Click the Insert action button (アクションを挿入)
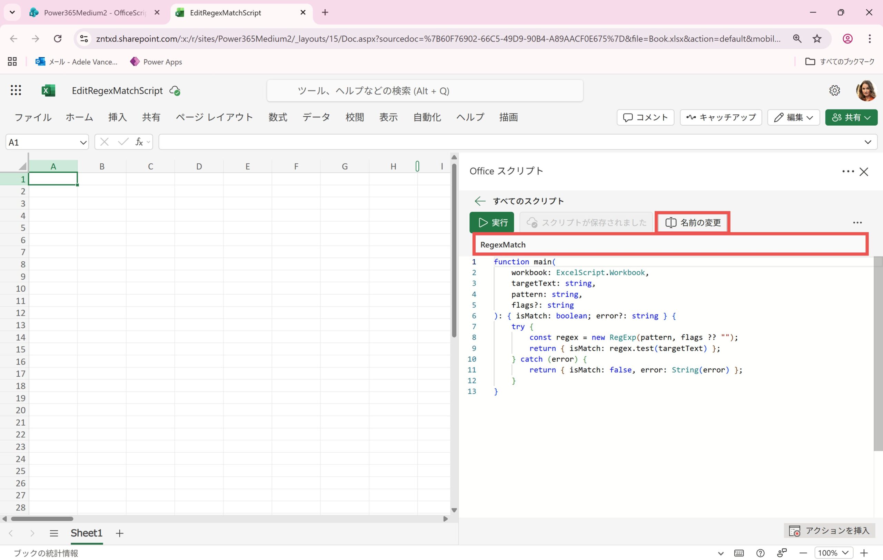The image size is (883, 560). pyautogui.click(x=829, y=530)
